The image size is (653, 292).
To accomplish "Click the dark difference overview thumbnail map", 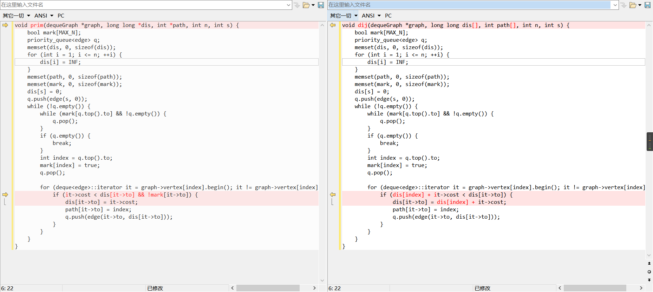I will (x=649, y=141).
